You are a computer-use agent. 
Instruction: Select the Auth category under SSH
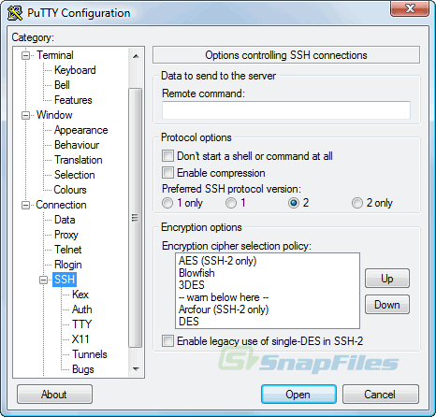pyautogui.click(x=82, y=309)
